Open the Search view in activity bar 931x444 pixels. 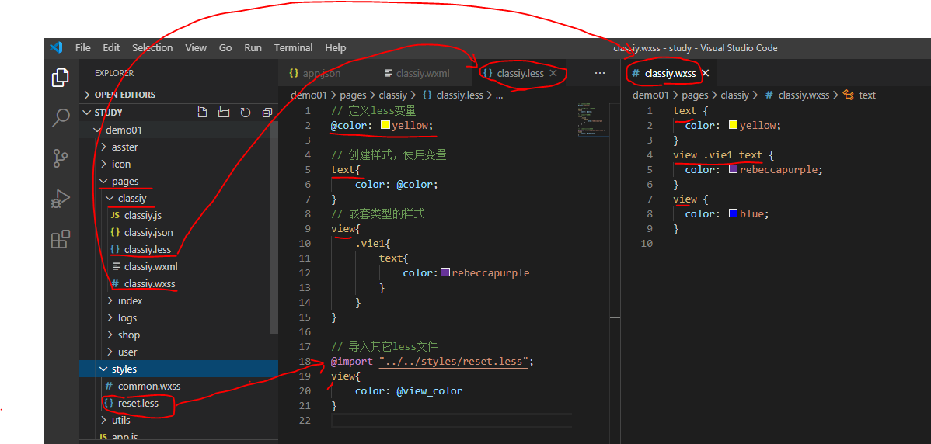click(61, 117)
